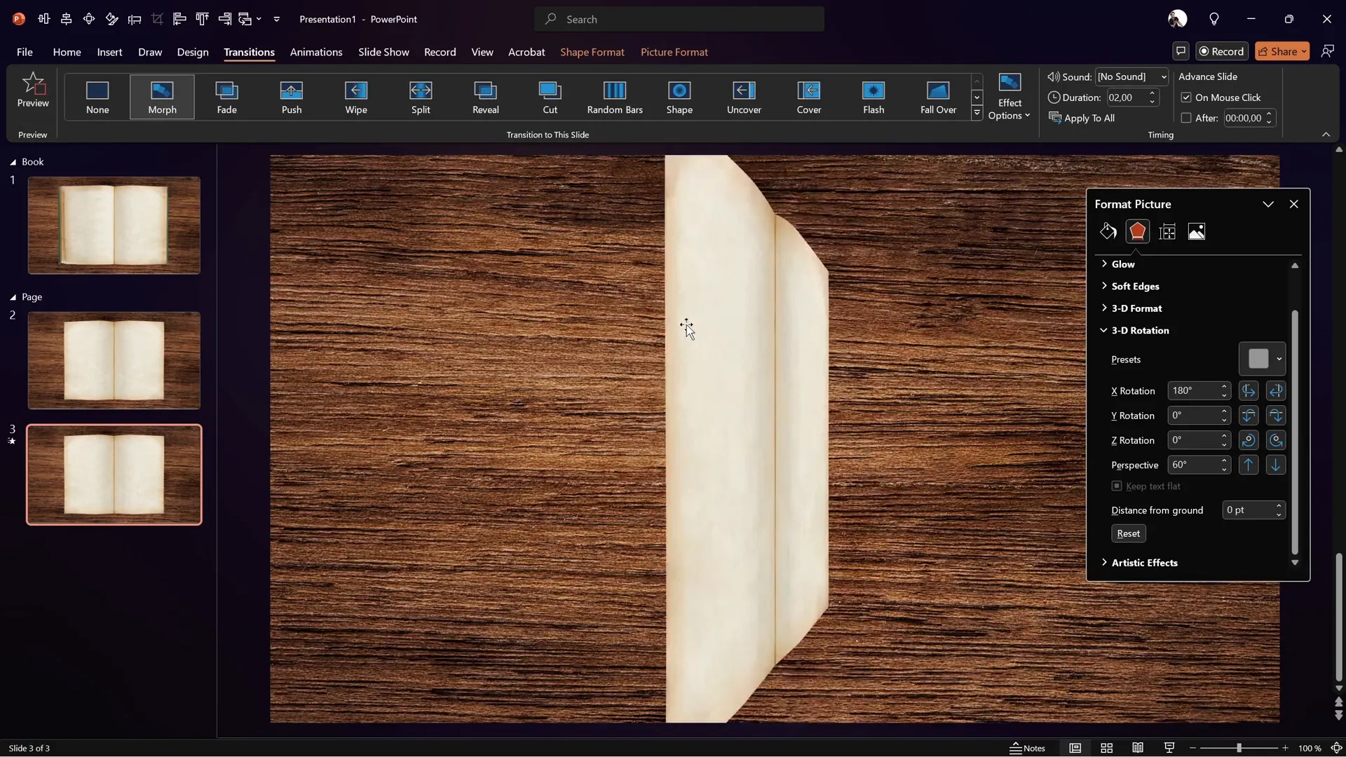The image size is (1346, 757).
Task: Open the Tell Me lightbulb icon
Action: [1214, 19]
